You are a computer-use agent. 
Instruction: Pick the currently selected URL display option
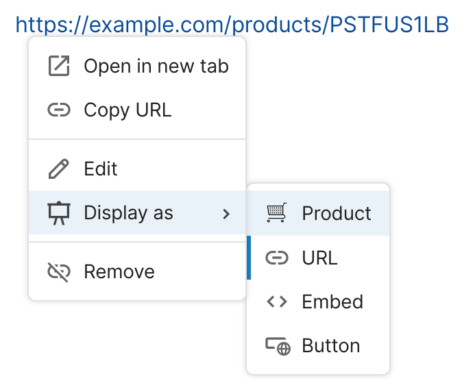(x=319, y=258)
